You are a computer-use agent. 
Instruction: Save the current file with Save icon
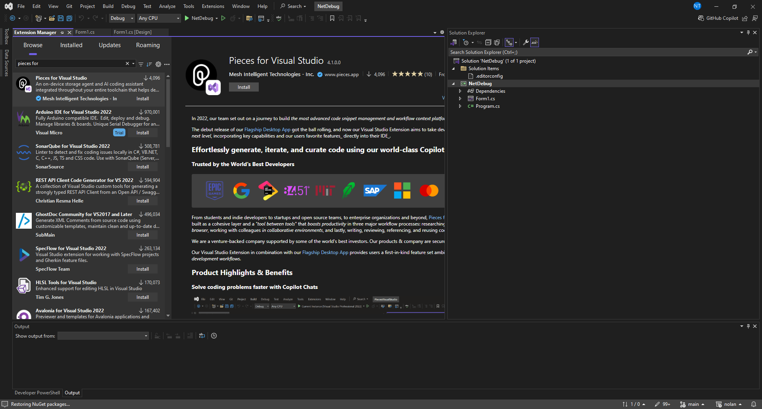60,18
